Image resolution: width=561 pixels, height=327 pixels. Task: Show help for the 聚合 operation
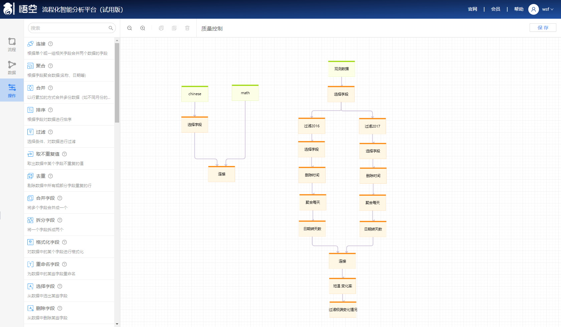coord(50,66)
